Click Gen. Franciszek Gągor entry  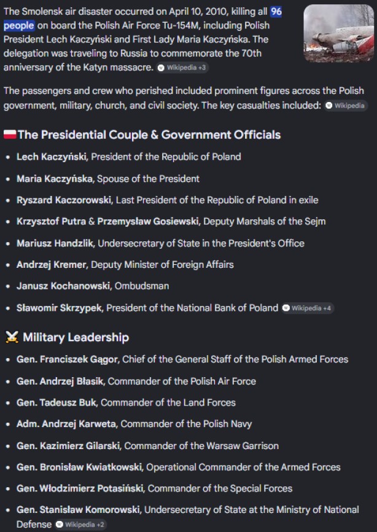point(182,359)
